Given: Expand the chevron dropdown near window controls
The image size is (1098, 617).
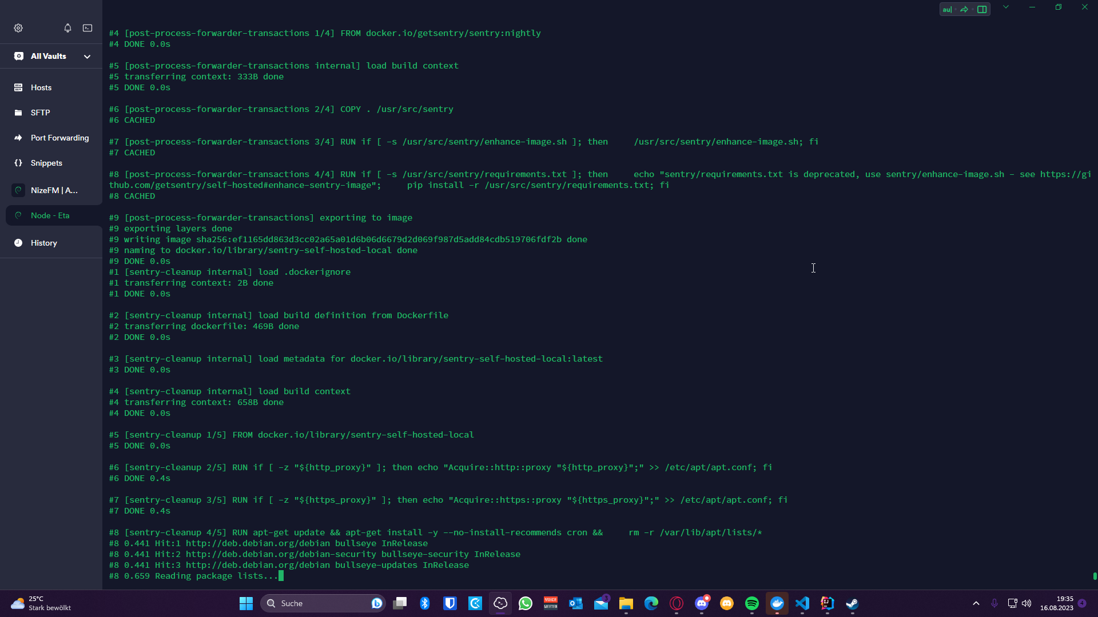Looking at the screenshot, I should tap(1006, 7).
